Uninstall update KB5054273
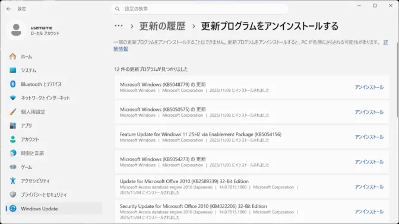This screenshot has height=224, width=399. (x=369, y=162)
